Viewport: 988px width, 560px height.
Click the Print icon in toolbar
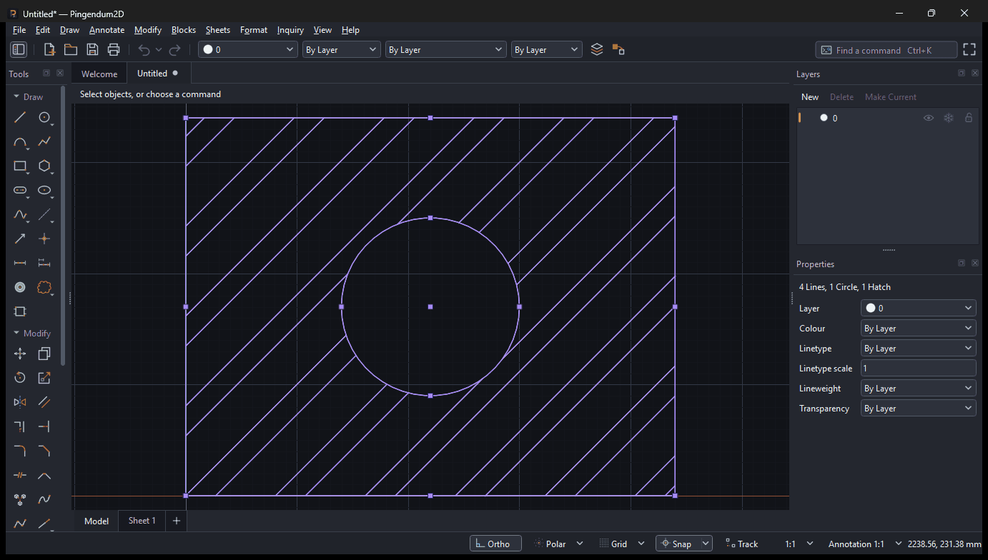[114, 49]
